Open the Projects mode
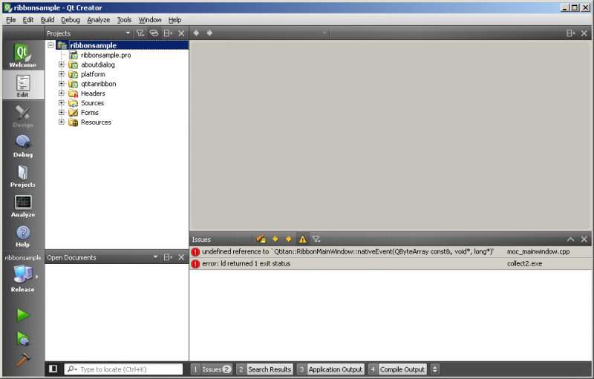Screen dimensions: 594x379 coord(22,175)
